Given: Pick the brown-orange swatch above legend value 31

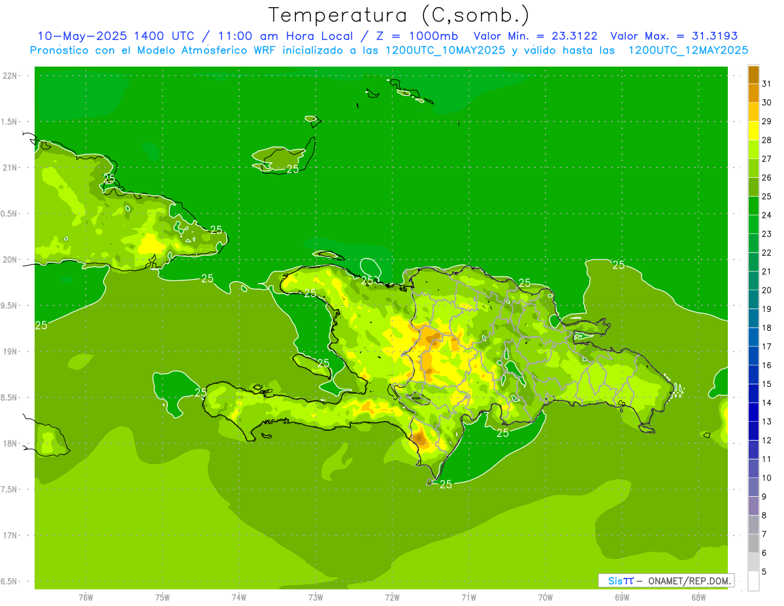Looking at the screenshot, I should tap(753, 75).
